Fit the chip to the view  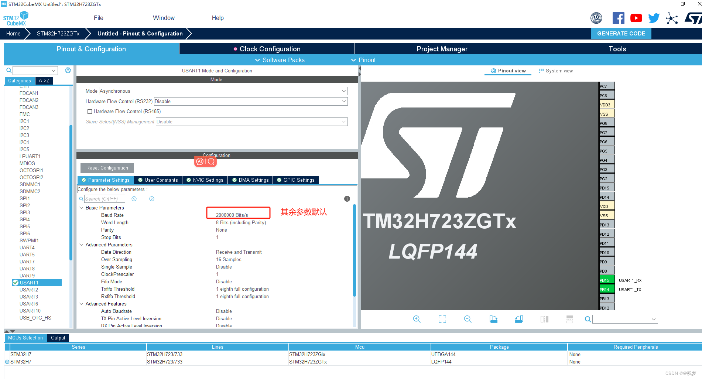442,319
